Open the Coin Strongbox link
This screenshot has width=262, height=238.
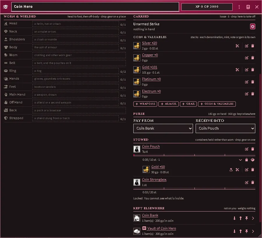pyautogui.click(x=154, y=180)
